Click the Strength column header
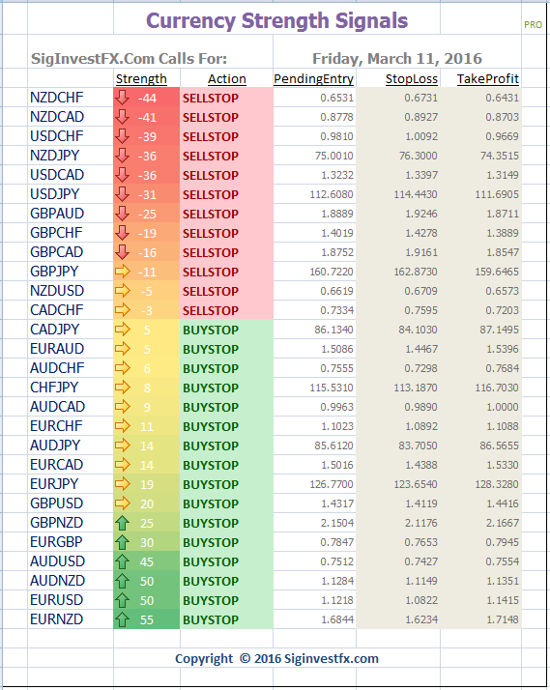 click(141, 79)
